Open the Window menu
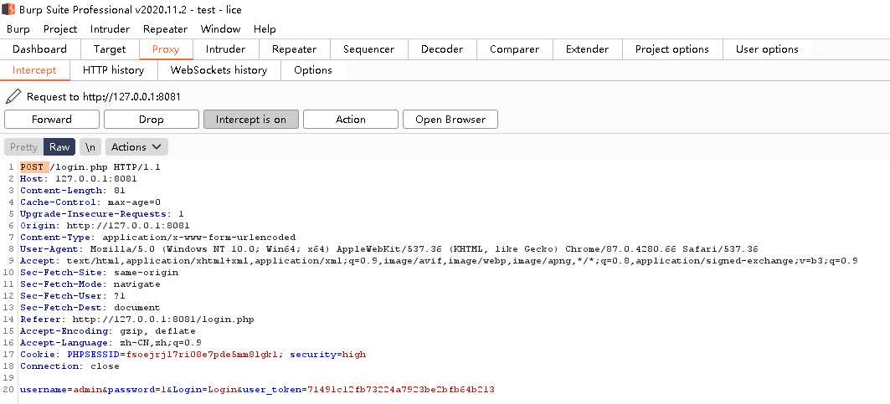Screen dimensions: 890x404 coord(220,29)
